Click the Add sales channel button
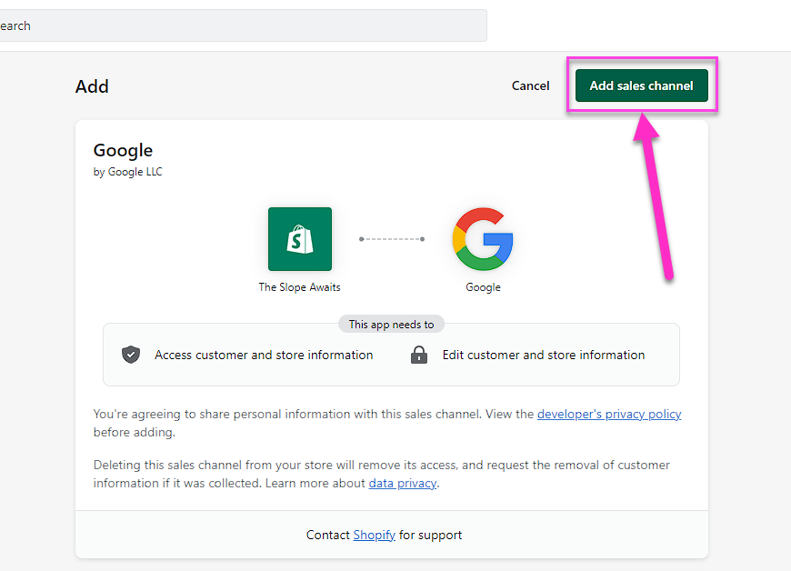Image resolution: width=791 pixels, height=571 pixels. (x=641, y=85)
